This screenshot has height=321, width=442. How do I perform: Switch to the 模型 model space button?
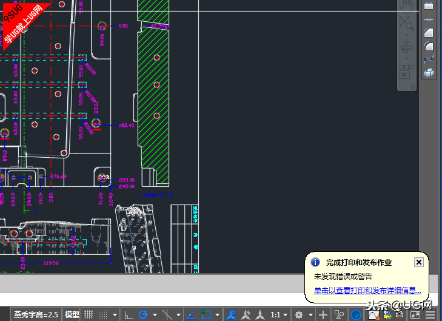72,314
